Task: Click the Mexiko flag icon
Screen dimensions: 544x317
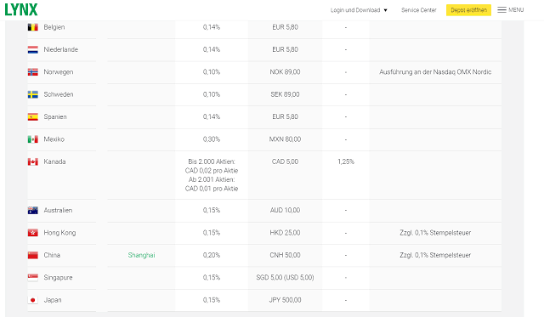Action: [33, 139]
